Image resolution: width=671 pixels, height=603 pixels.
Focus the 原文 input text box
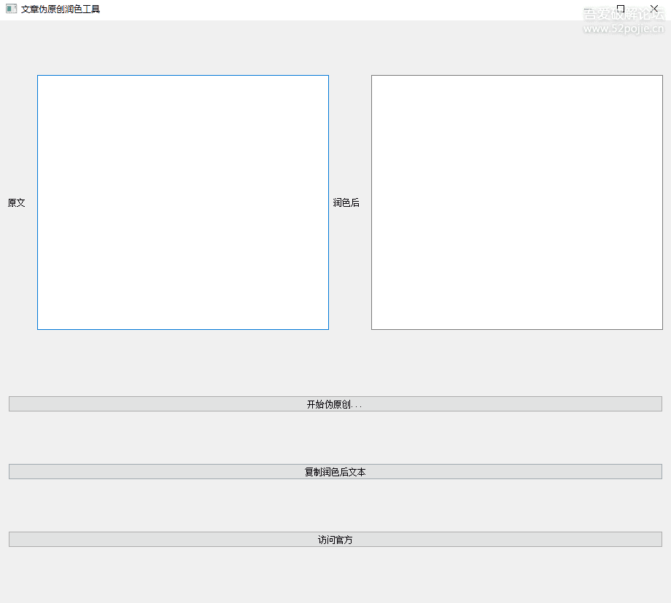coord(183,202)
